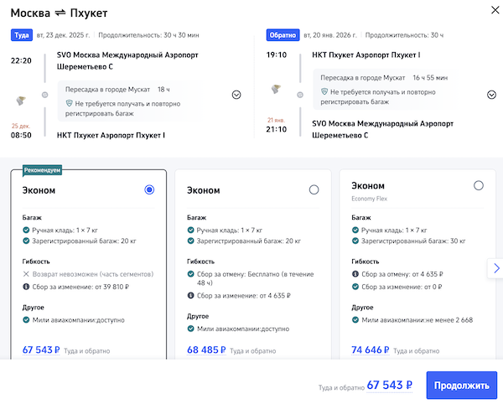Click the 74 646 ₽ price in Economy Flex card

click(372, 350)
